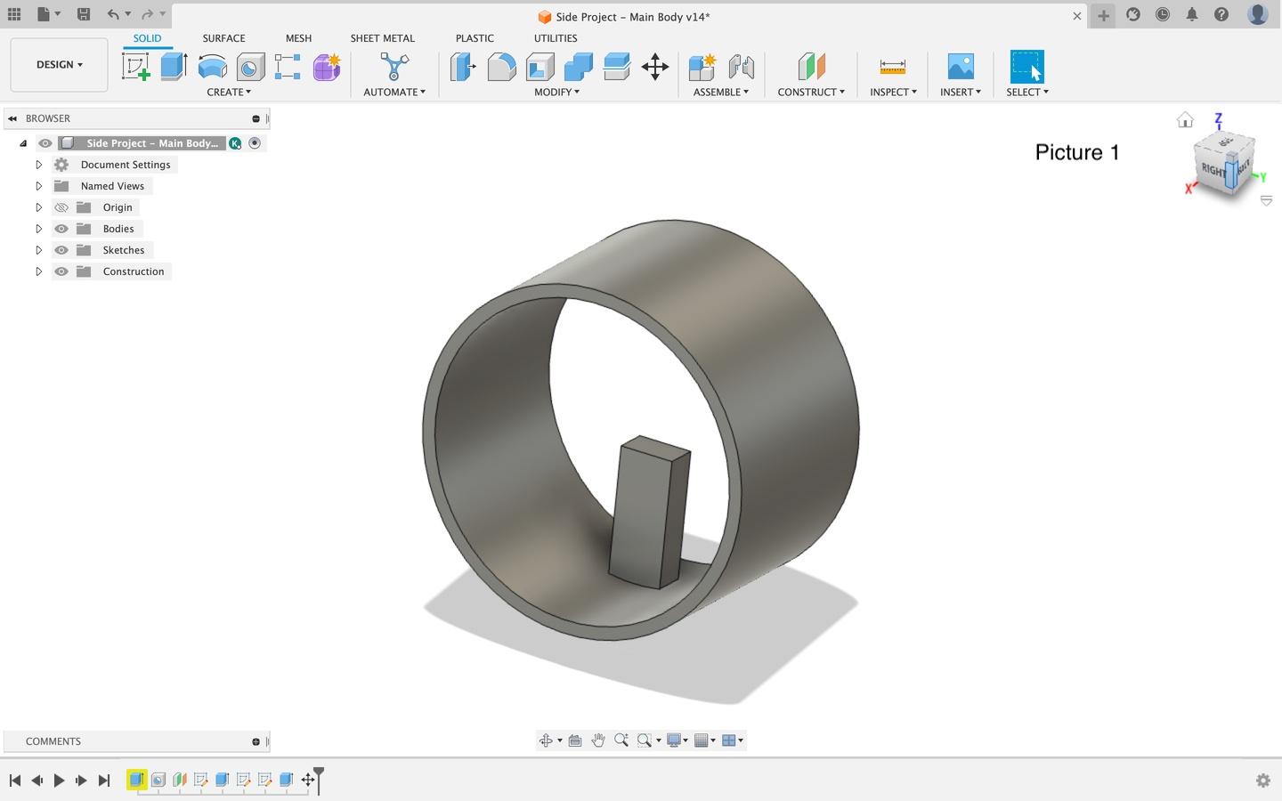Image resolution: width=1282 pixels, height=801 pixels.
Task: Select the Move/Copy tool in the Modify toolbar
Action: pyautogui.click(x=654, y=67)
